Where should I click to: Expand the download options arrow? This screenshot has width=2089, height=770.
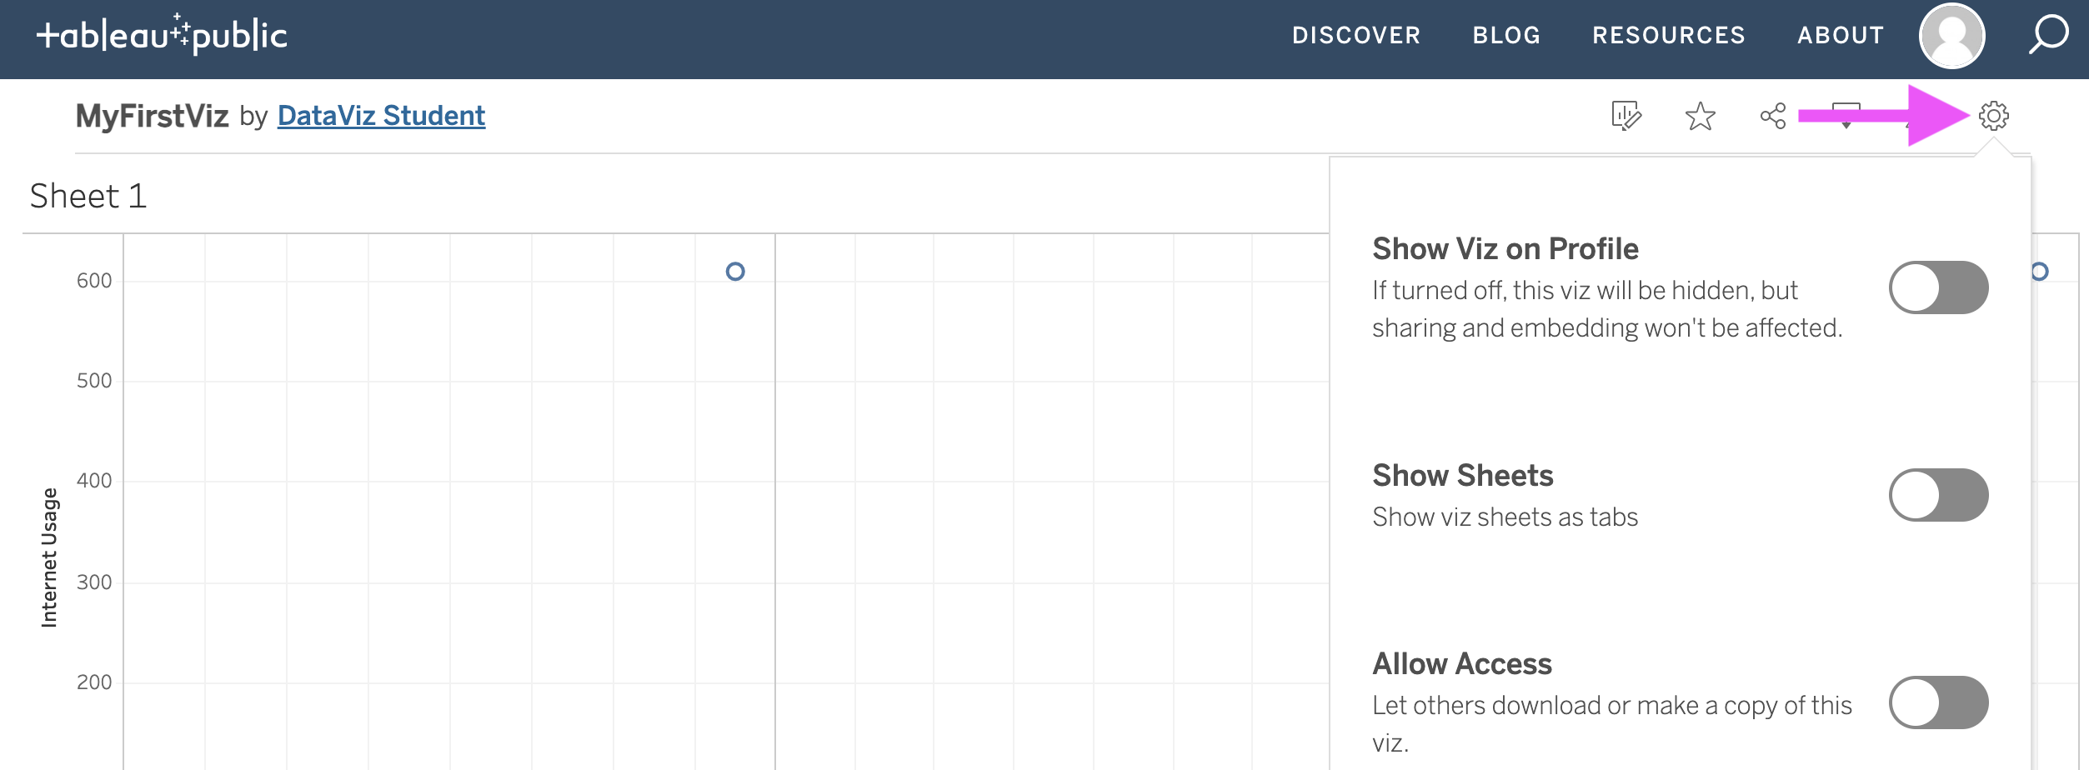[x=1845, y=127]
